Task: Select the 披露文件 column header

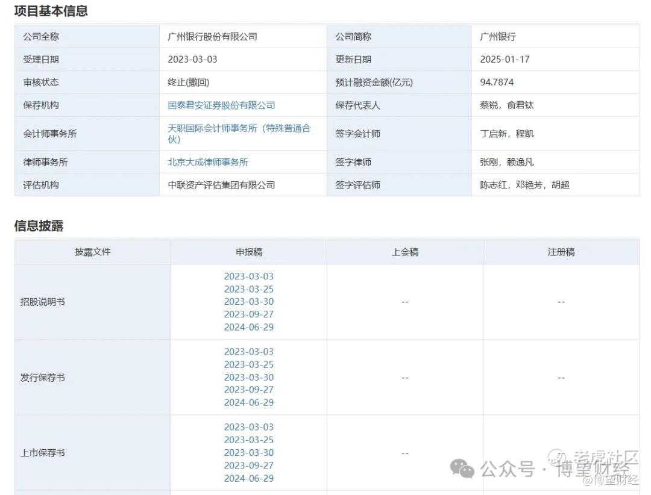Action: tap(93, 252)
